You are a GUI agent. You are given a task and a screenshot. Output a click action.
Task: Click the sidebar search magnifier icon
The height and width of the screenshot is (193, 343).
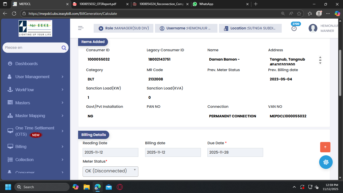(64, 48)
